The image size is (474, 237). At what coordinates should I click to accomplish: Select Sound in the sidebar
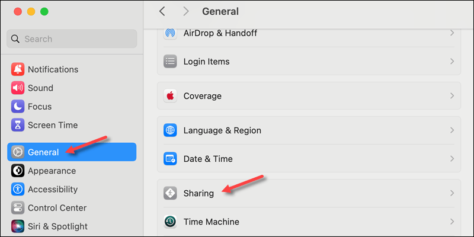tap(72, 88)
